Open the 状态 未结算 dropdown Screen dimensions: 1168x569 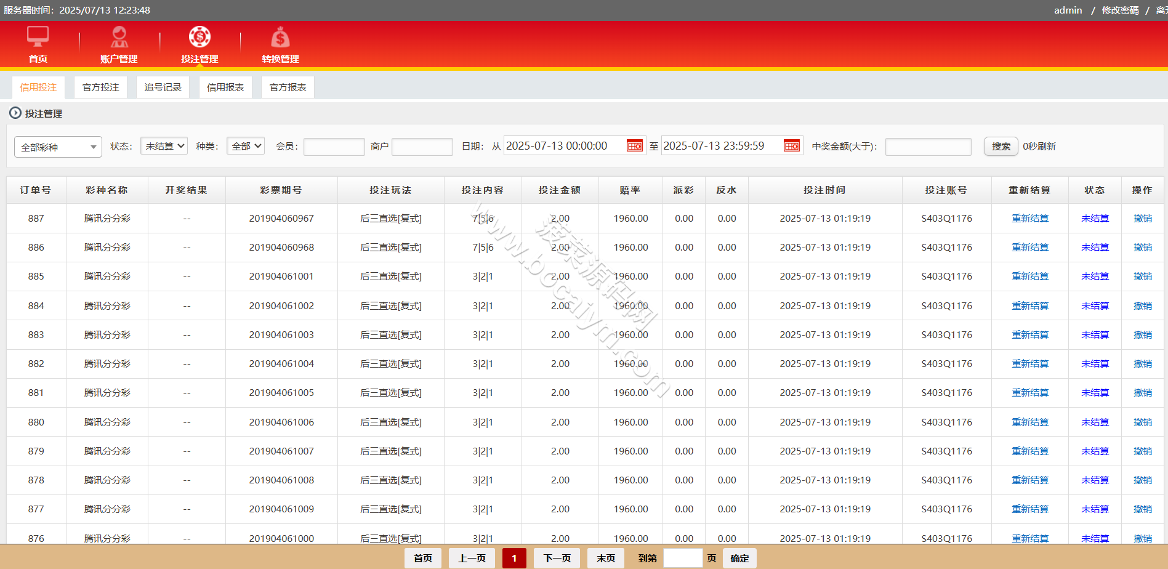164,146
